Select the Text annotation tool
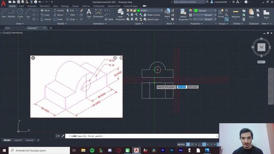 pyautogui.click(x=89, y=13)
